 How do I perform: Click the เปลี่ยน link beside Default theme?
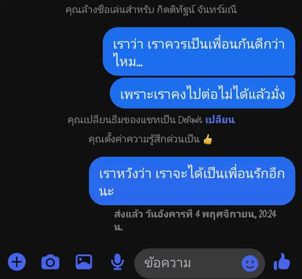[220, 120]
